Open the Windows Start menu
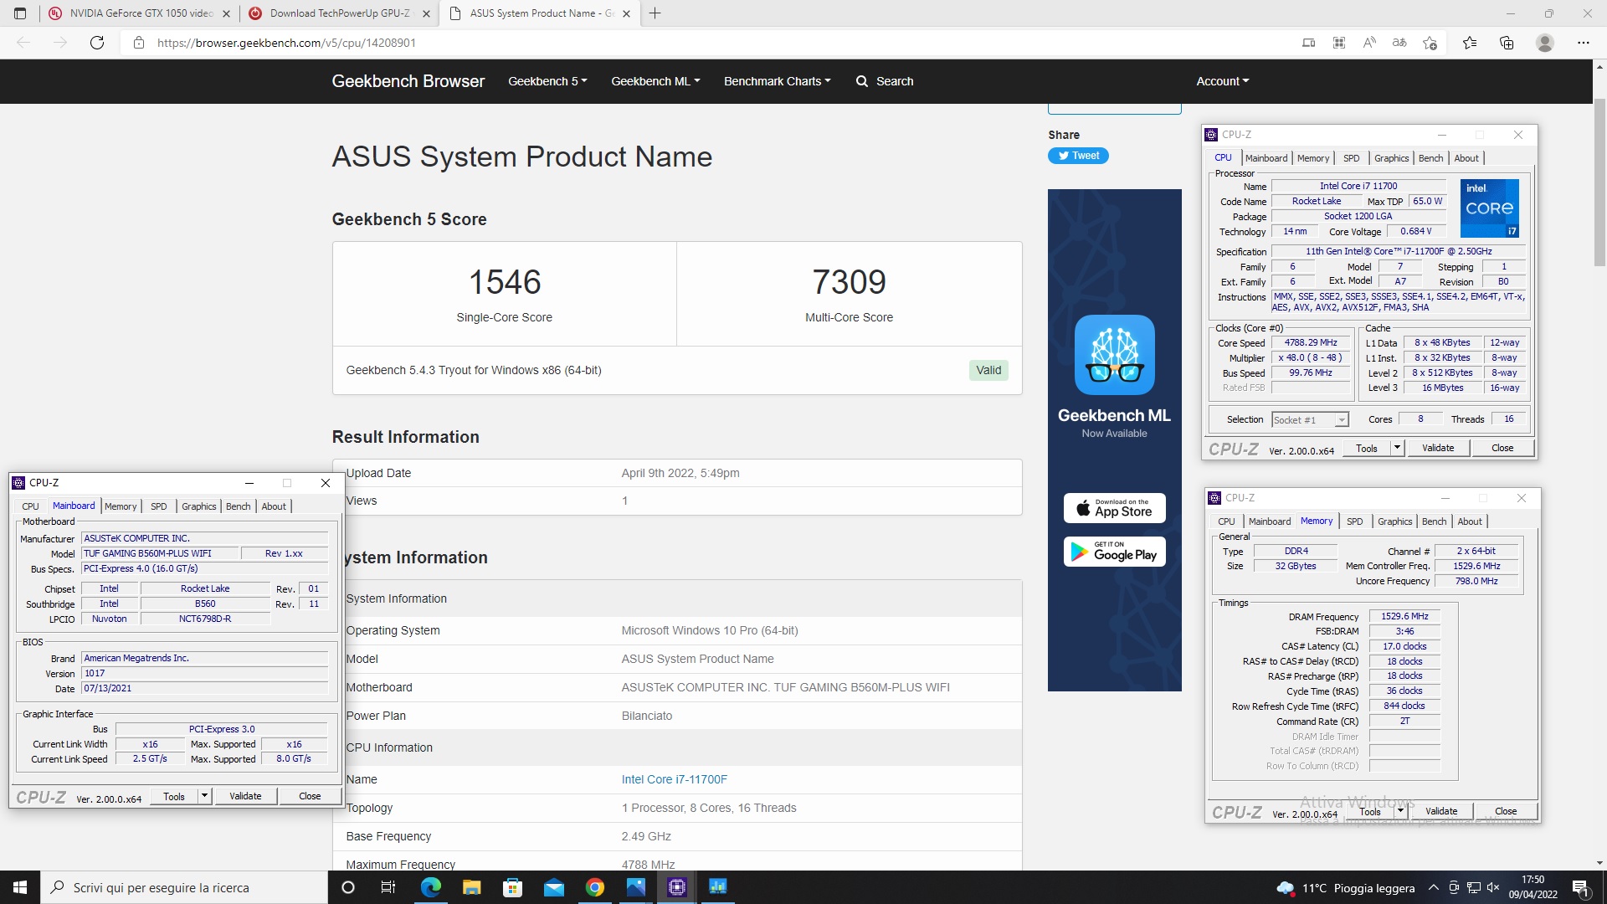This screenshot has height=904, width=1607. [x=20, y=887]
